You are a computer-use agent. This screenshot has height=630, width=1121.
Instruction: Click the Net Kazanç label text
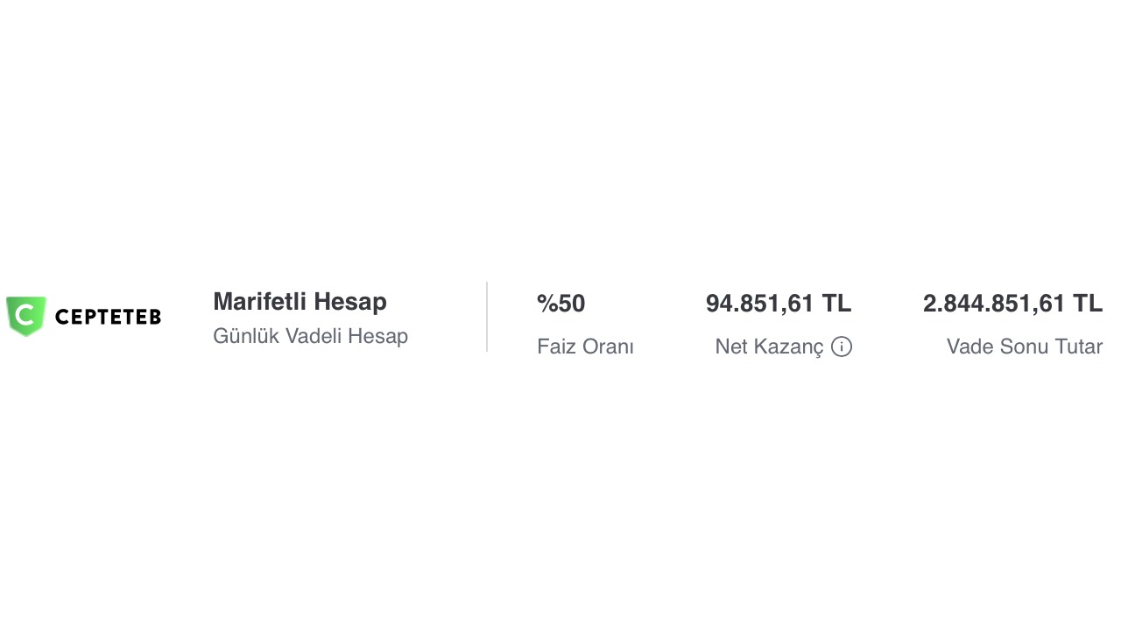pyautogui.click(x=769, y=346)
